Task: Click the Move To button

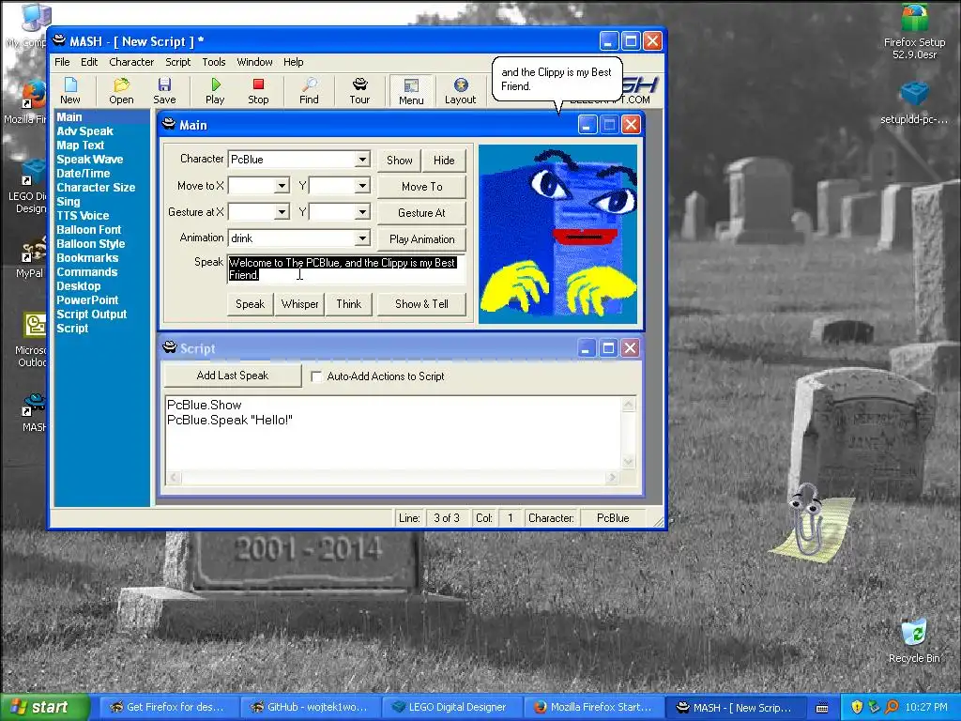Action: 421,187
